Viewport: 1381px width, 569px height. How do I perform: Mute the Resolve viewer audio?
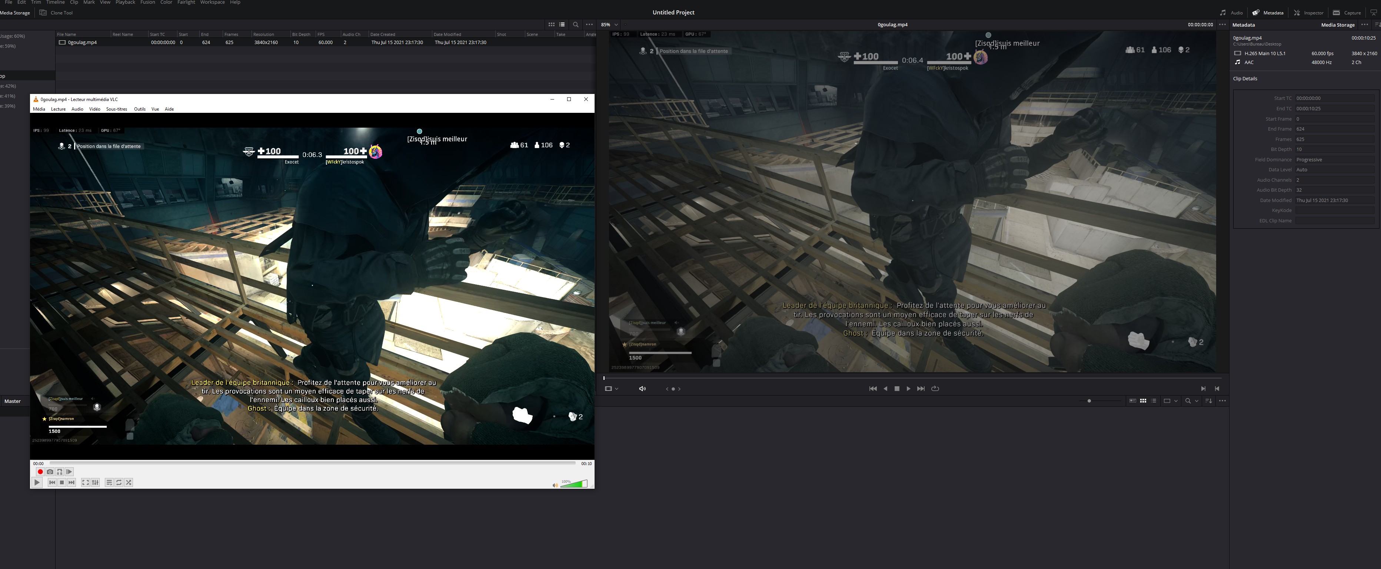[642, 388]
